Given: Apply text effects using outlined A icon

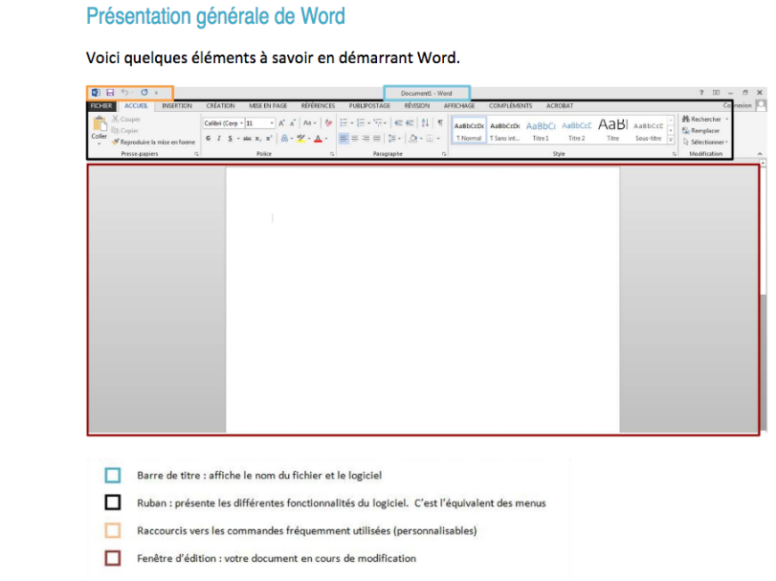Looking at the screenshot, I should [x=284, y=139].
